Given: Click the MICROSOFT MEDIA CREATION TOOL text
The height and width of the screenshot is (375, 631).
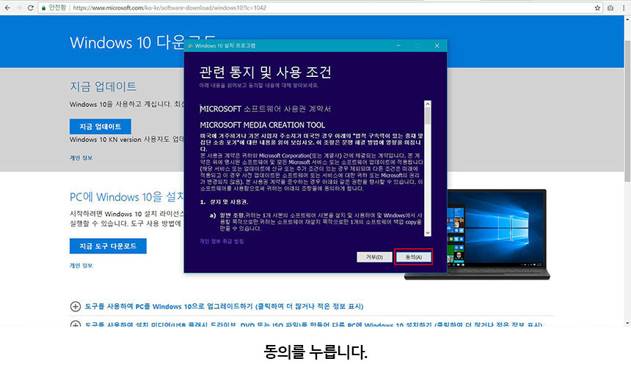Looking at the screenshot, I should coord(263,125).
